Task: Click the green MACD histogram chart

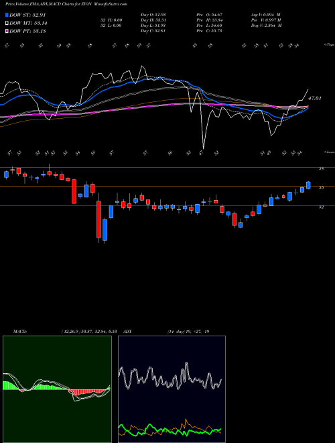Action: coord(57,389)
